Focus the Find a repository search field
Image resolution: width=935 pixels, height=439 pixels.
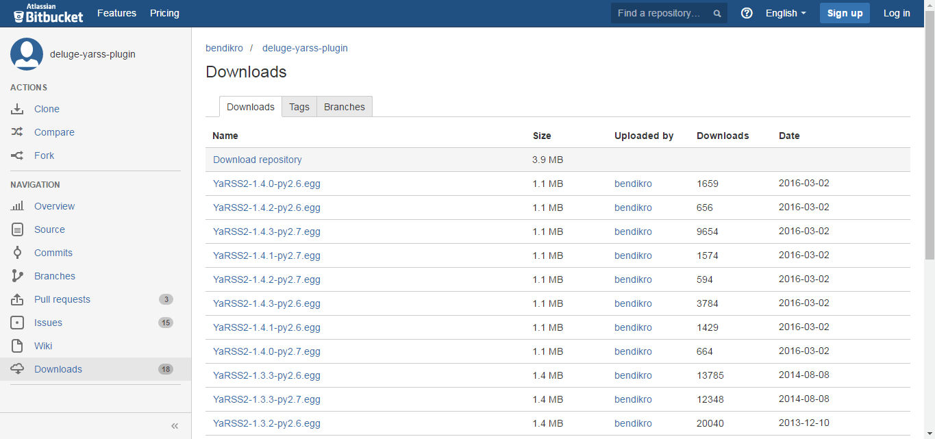coord(661,13)
